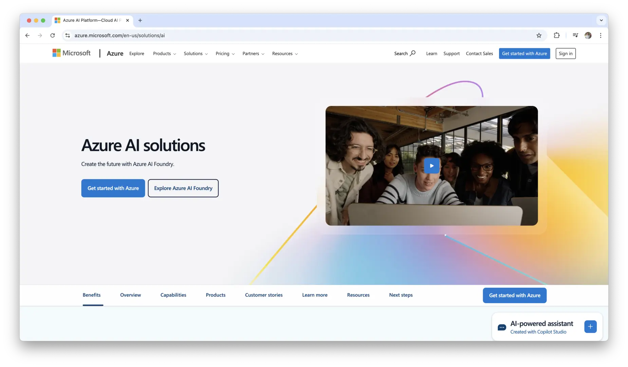Click hero Get started with Azure button
This screenshot has width=628, height=367.
(x=113, y=188)
